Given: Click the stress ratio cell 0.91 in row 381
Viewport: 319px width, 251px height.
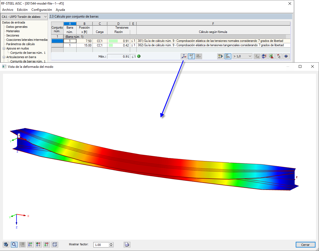Looking at the screenshot, I should (119, 41).
